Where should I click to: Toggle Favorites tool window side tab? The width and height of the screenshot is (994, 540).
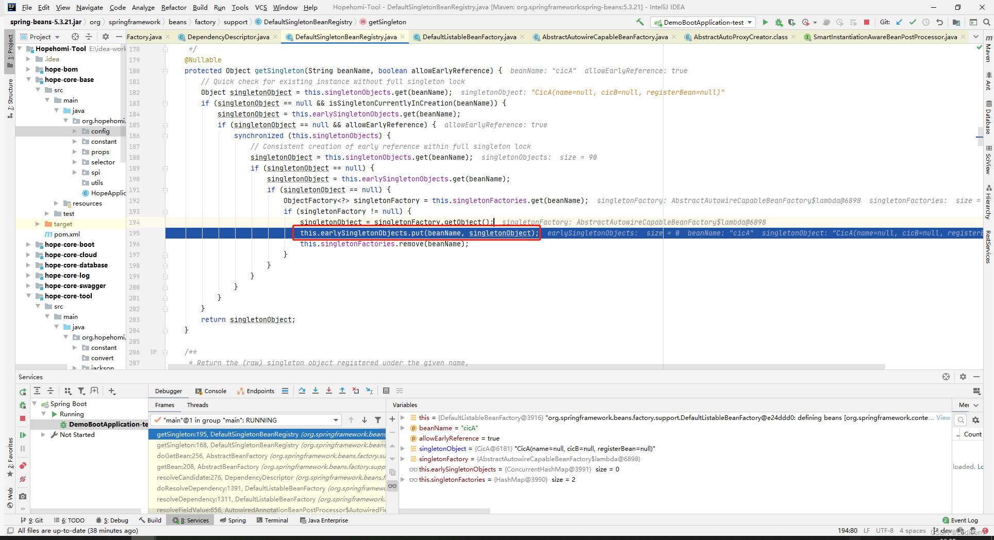10,458
